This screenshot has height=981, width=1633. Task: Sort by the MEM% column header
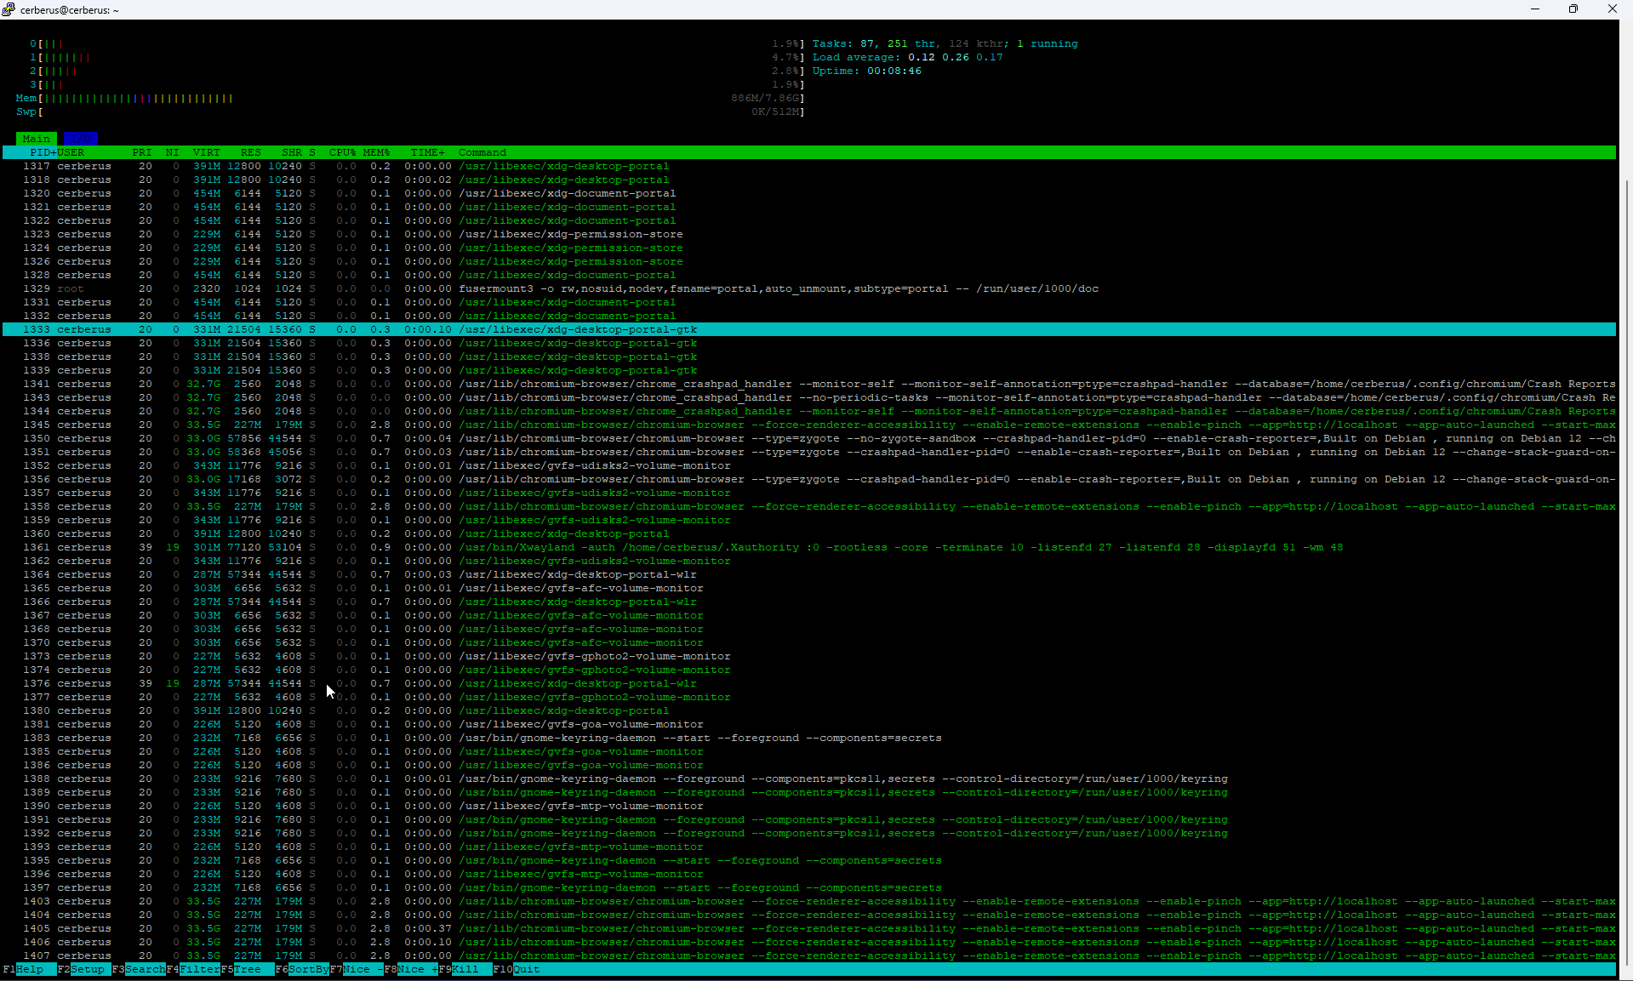tap(377, 152)
